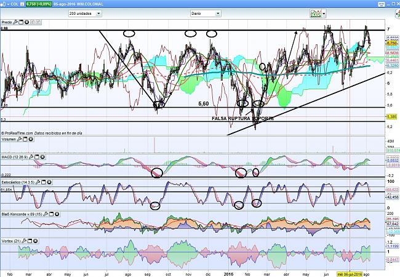Click the -0,222 MACD level label
The image size is (400, 277).
(6, 175)
